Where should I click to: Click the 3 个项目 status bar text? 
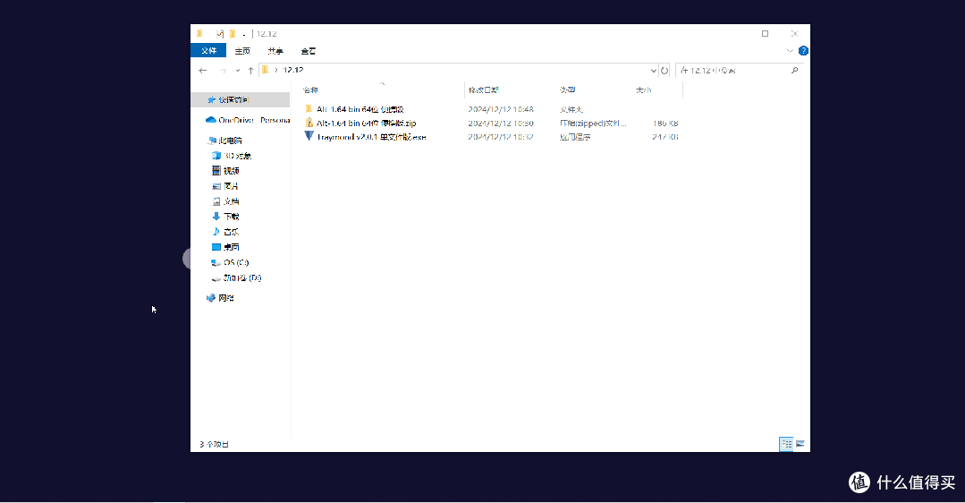(x=214, y=444)
